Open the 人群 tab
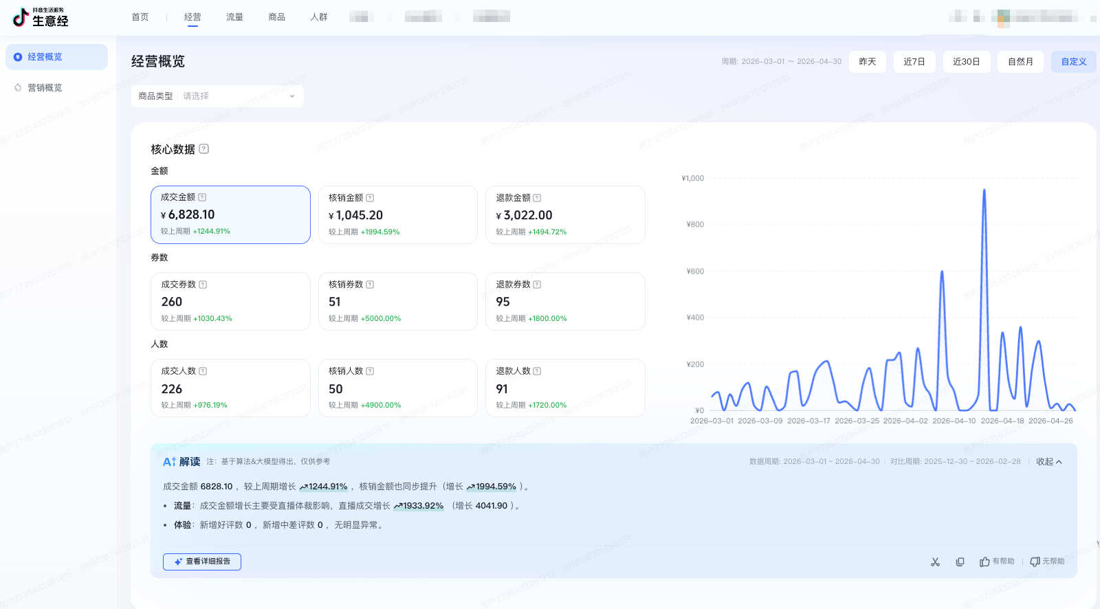 [319, 16]
